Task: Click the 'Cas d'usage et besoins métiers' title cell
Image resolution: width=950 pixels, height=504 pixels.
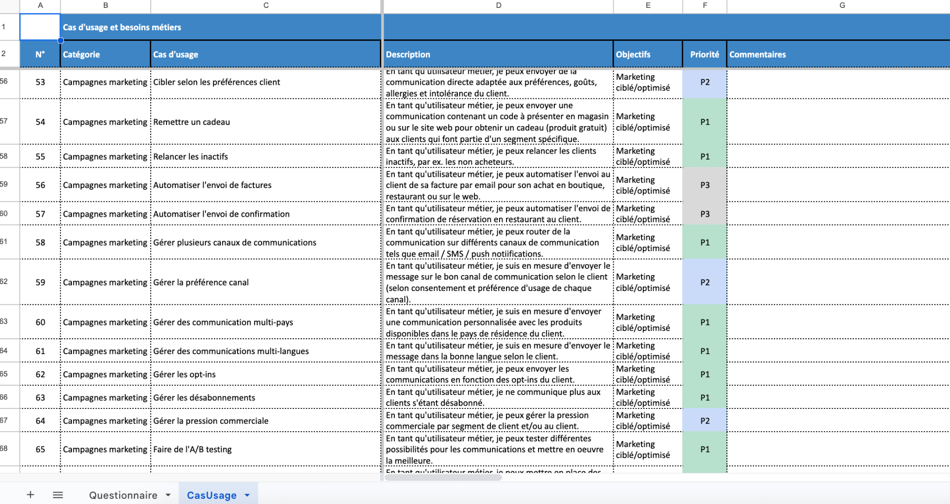Action: [221, 27]
